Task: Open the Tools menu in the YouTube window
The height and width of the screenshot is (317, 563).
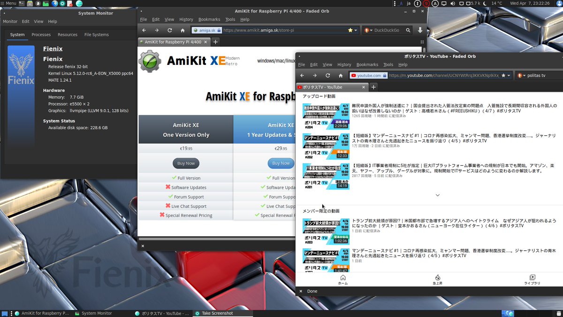Action: tap(388, 64)
